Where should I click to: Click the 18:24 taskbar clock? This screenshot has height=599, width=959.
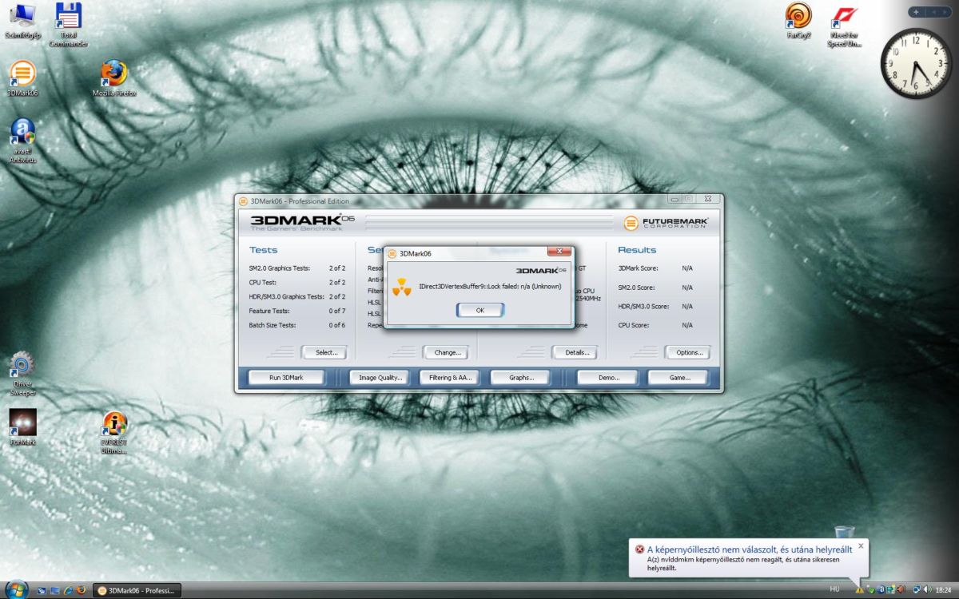click(x=943, y=590)
